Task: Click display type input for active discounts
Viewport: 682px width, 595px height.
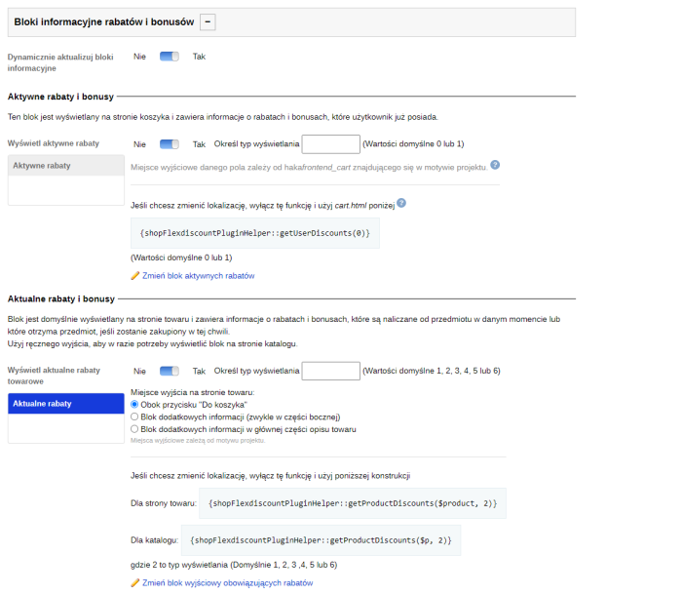Action: [330, 144]
